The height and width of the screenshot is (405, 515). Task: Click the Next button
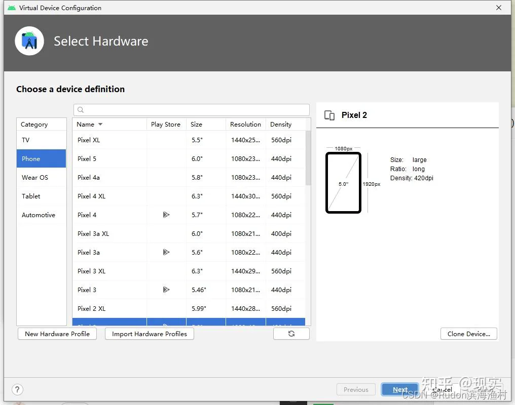pos(400,390)
